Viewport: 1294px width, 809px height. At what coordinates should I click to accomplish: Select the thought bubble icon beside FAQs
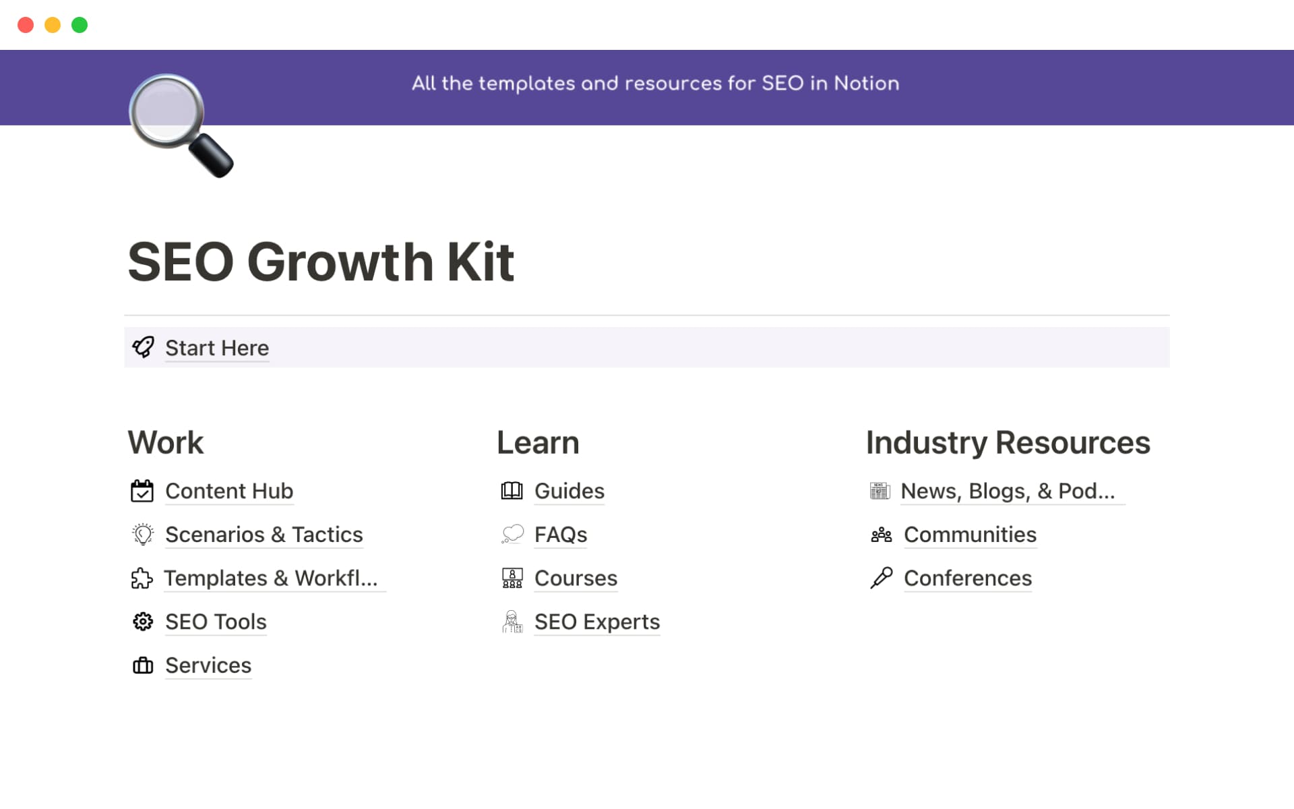(x=512, y=535)
